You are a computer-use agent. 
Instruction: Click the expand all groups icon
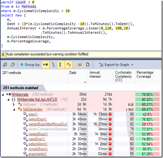[5, 65]
